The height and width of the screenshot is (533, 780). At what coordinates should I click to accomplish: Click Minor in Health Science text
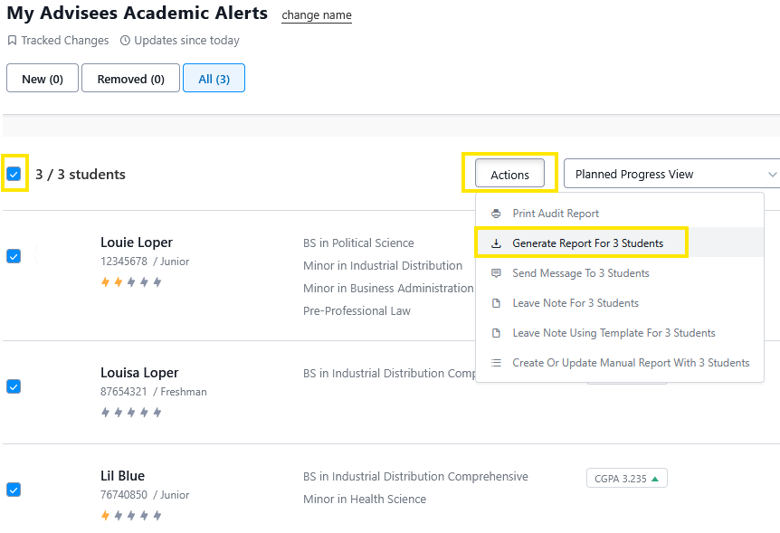(365, 500)
